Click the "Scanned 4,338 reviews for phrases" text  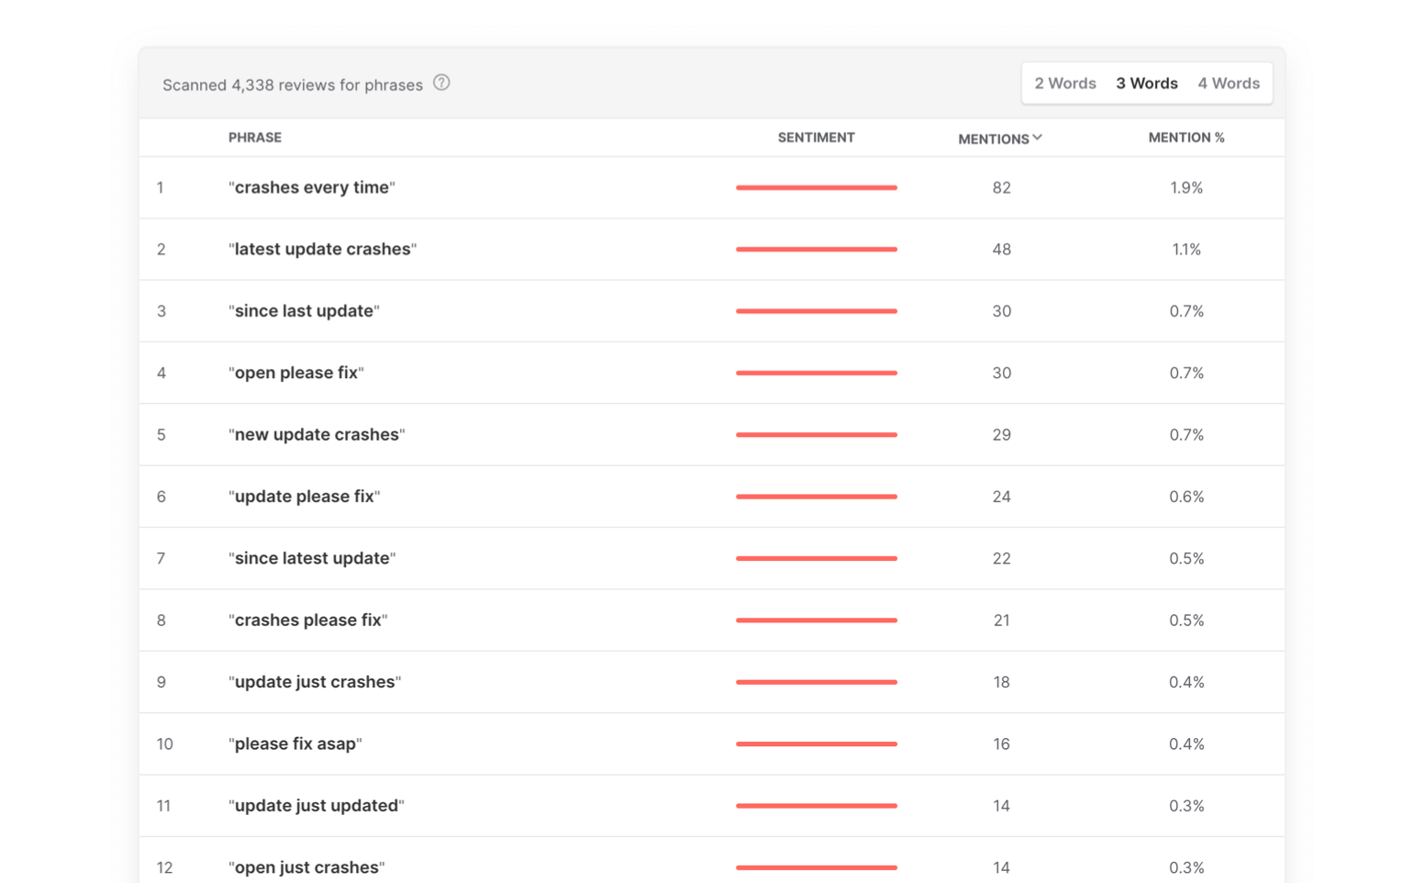[x=293, y=84]
